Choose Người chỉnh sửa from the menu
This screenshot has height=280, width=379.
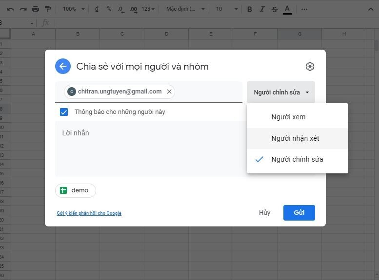(298, 159)
